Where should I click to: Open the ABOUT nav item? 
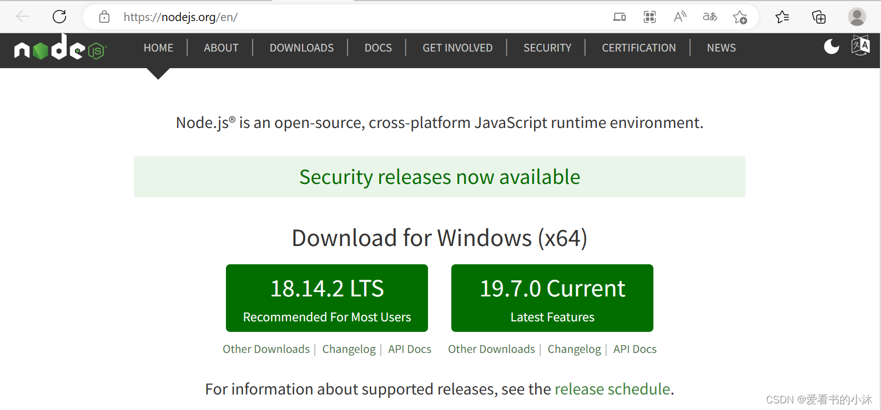221,48
